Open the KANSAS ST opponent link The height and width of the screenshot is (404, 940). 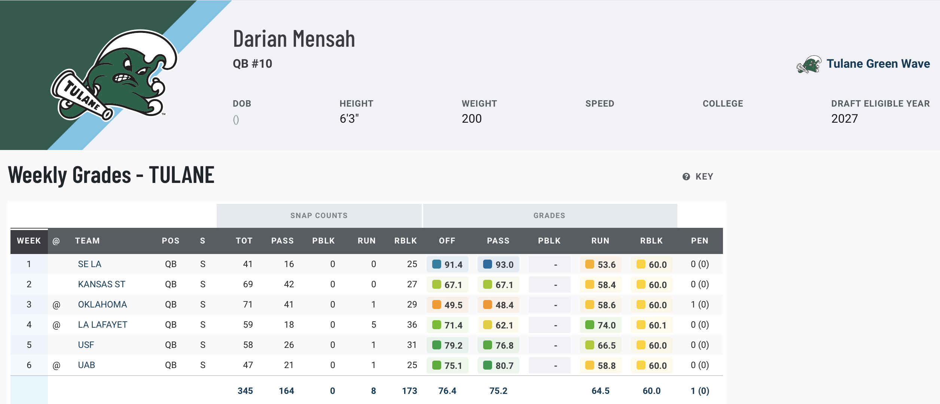click(101, 284)
